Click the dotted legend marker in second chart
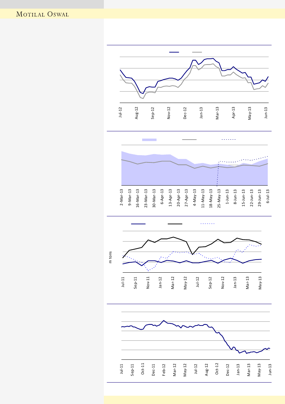Screen dimensions: 285x404 click(228, 140)
